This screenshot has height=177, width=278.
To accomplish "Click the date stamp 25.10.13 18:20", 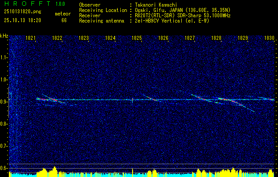I will (x=23, y=20).
